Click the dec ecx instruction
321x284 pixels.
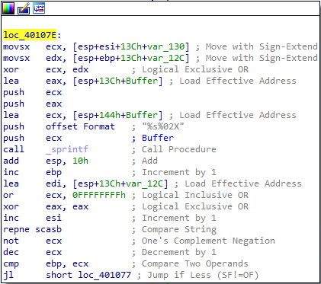tap(32, 252)
